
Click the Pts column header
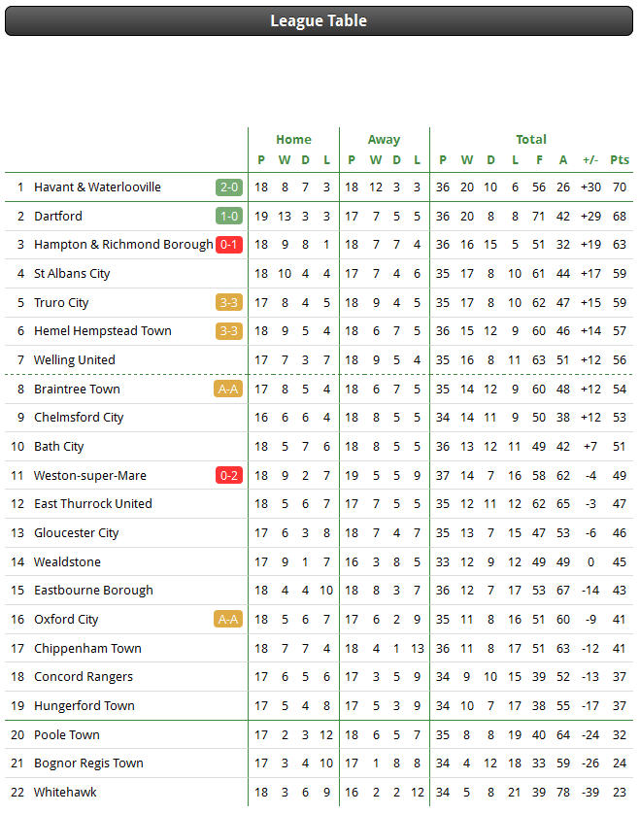coord(620,160)
